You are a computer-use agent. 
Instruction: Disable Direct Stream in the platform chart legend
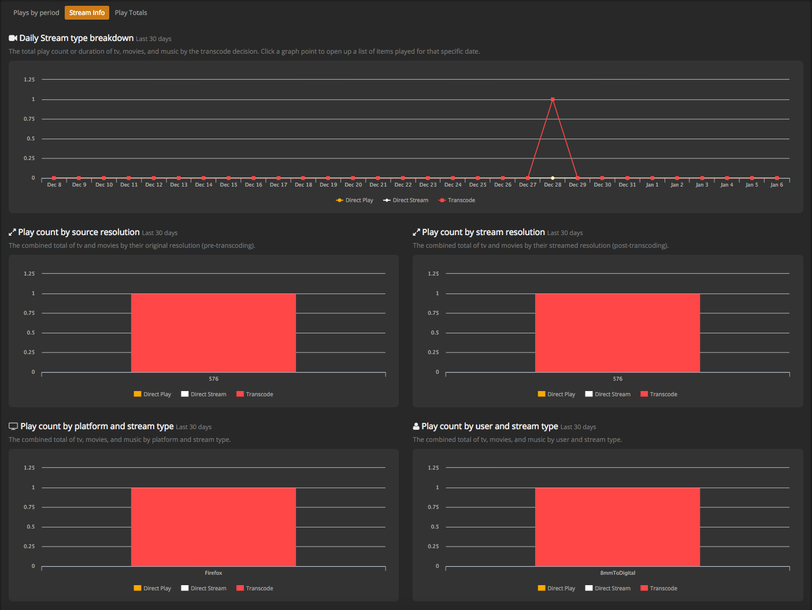[x=203, y=589]
